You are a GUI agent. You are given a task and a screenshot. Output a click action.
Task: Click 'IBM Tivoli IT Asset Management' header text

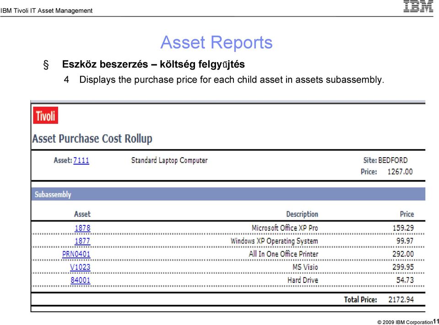[x=47, y=11]
